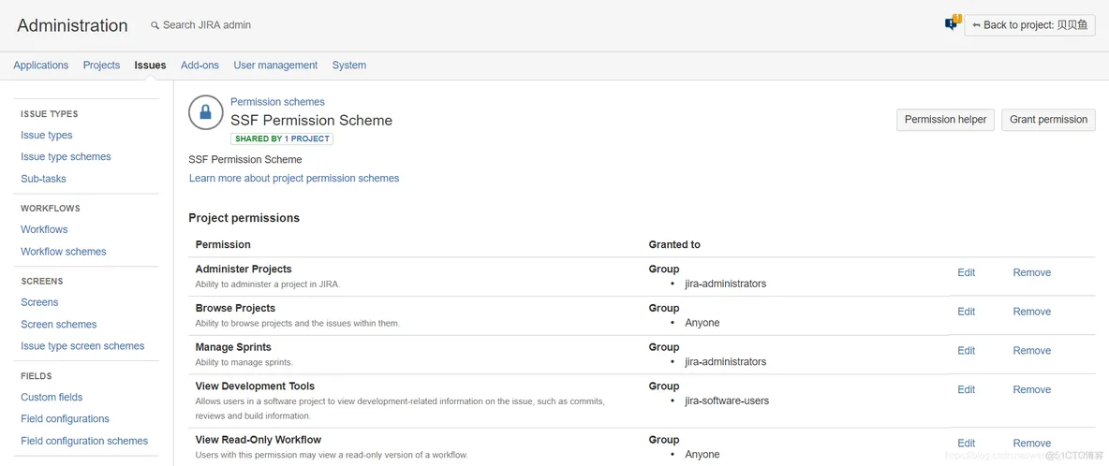The width and height of the screenshot is (1109, 466).
Task: Open Issue type screen schemes link
Action: [82, 346]
